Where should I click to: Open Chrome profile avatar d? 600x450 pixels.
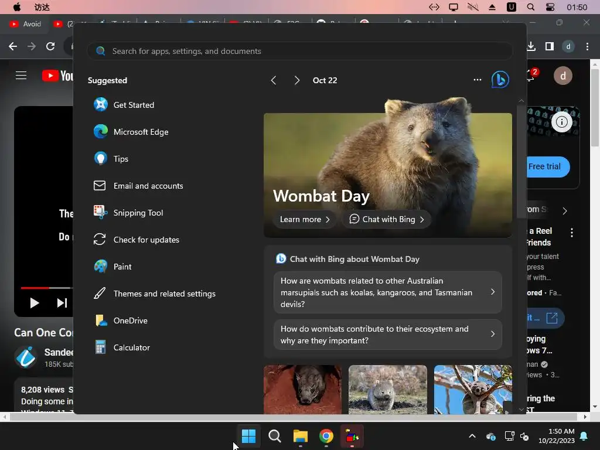[568, 46]
